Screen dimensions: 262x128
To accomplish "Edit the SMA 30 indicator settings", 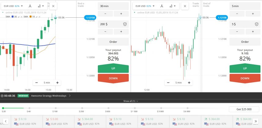I will click(18, 16).
